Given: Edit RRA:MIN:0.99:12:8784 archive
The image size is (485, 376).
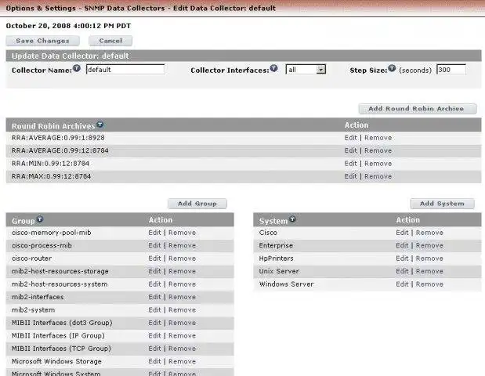Looking at the screenshot, I should click(x=350, y=164).
